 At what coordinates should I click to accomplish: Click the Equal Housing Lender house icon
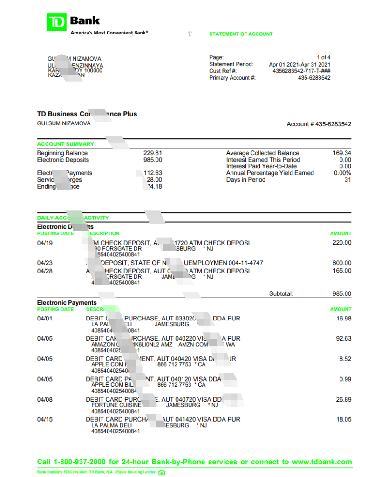pos(162,472)
